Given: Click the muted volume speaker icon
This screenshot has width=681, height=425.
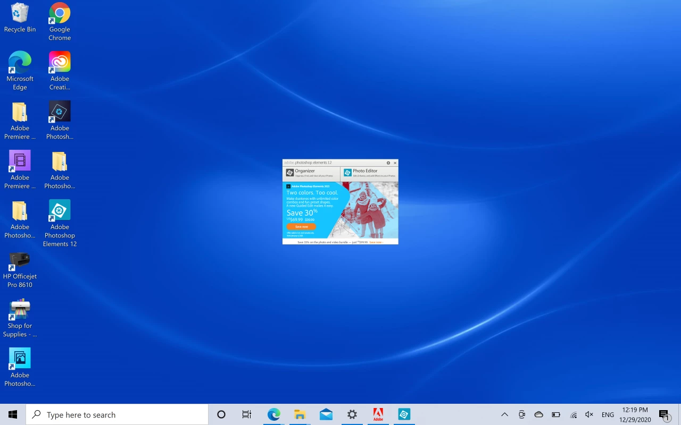Looking at the screenshot, I should click(589, 414).
